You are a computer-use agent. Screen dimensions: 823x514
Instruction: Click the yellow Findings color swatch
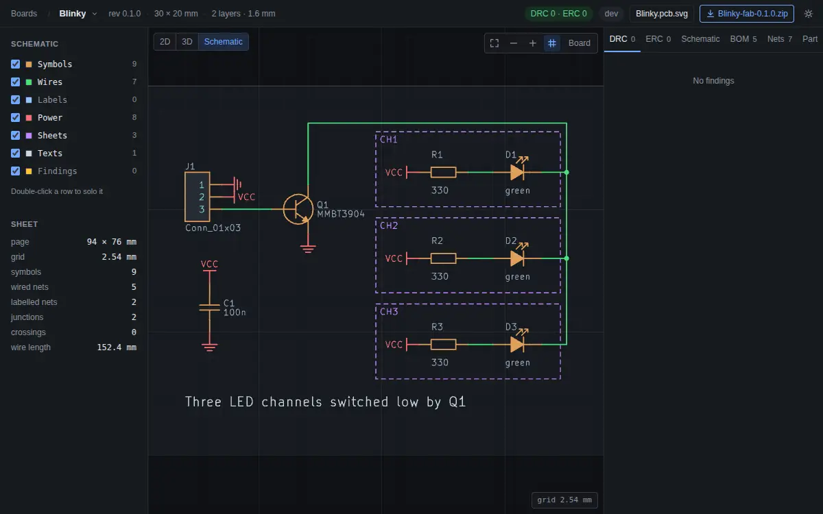29,171
